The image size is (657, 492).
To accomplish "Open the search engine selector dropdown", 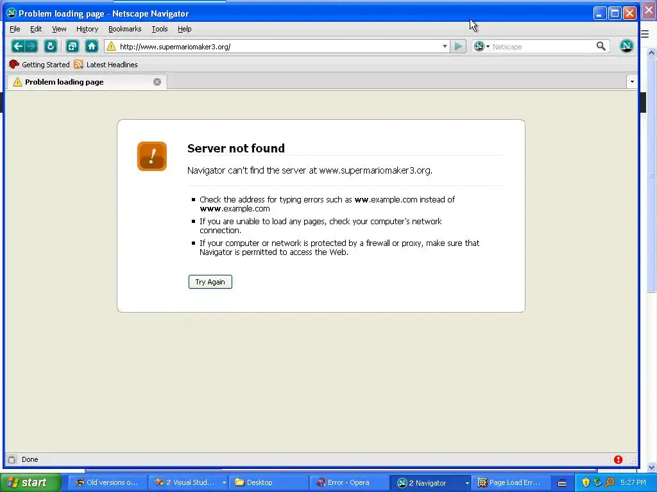I will point(481,46).
